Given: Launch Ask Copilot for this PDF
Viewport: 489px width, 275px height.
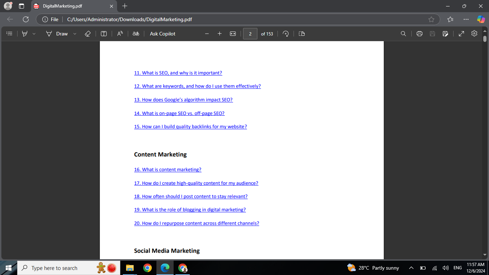Looking at the screenshot, I should (162, 33).
